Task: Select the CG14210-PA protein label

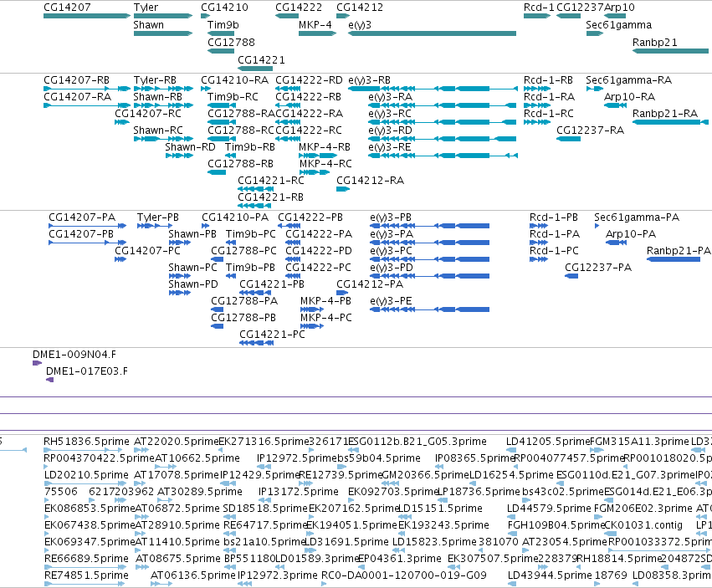Action: click(x=235, y=217)
